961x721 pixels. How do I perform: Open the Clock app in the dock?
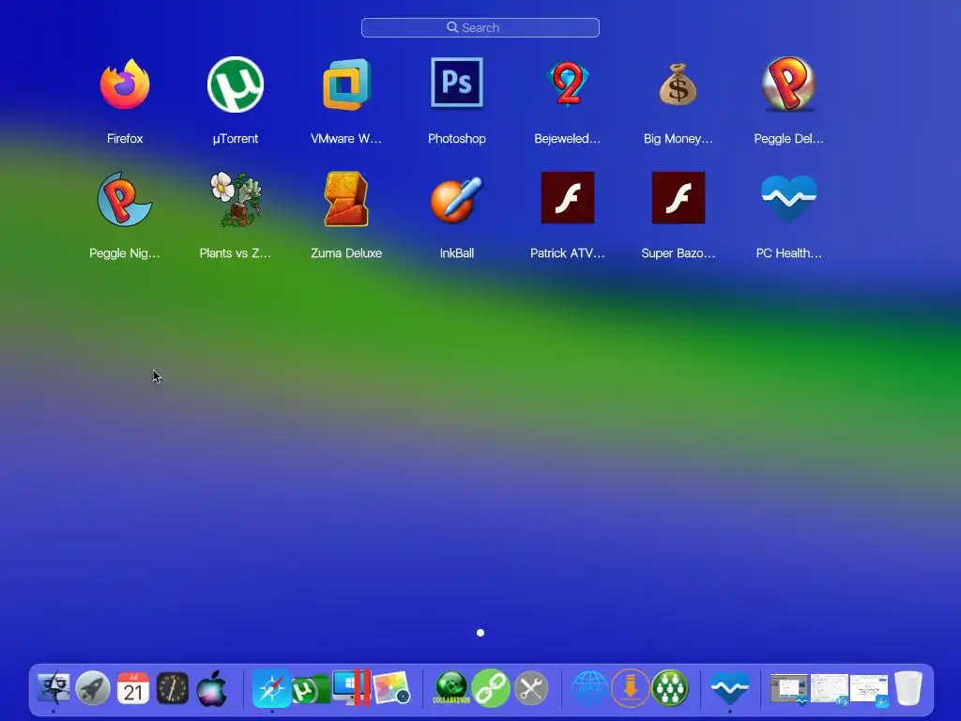click(173, 688)
